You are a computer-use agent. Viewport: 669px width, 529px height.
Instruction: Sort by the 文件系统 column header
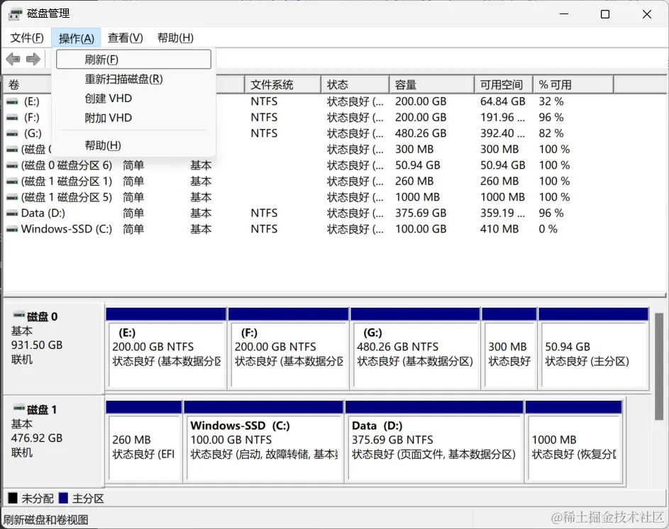(x=282, y=84)
